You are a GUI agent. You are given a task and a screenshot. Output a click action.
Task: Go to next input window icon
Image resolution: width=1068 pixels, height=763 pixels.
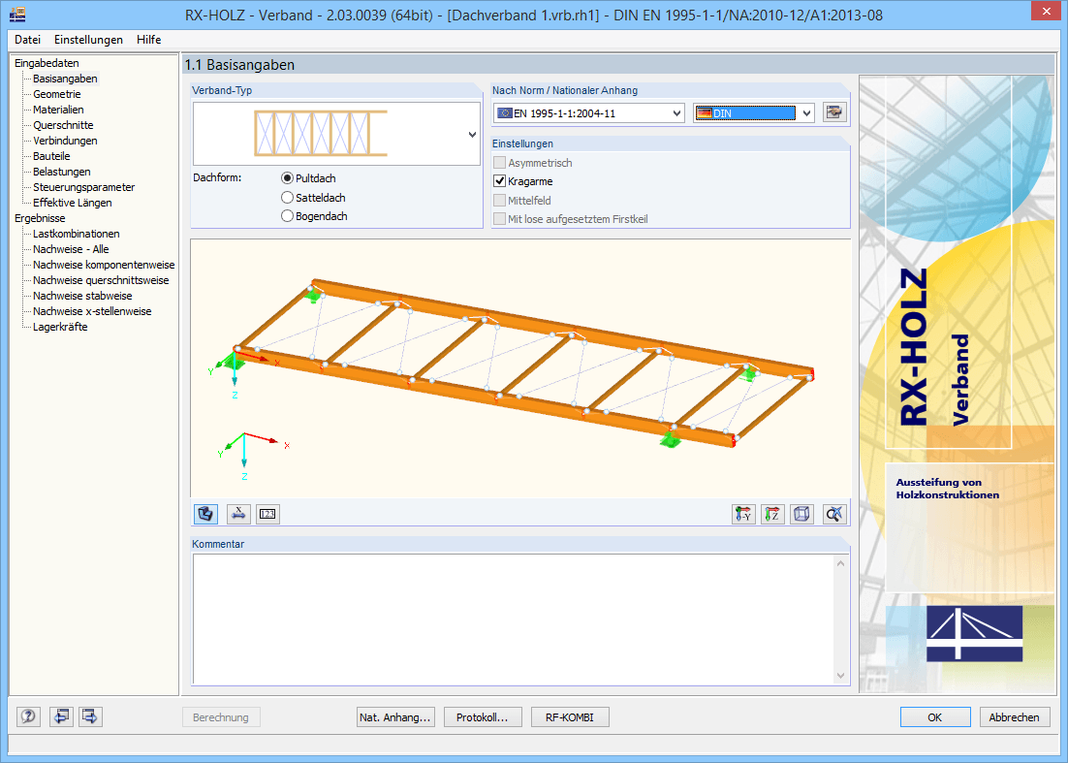pos(90,716)
